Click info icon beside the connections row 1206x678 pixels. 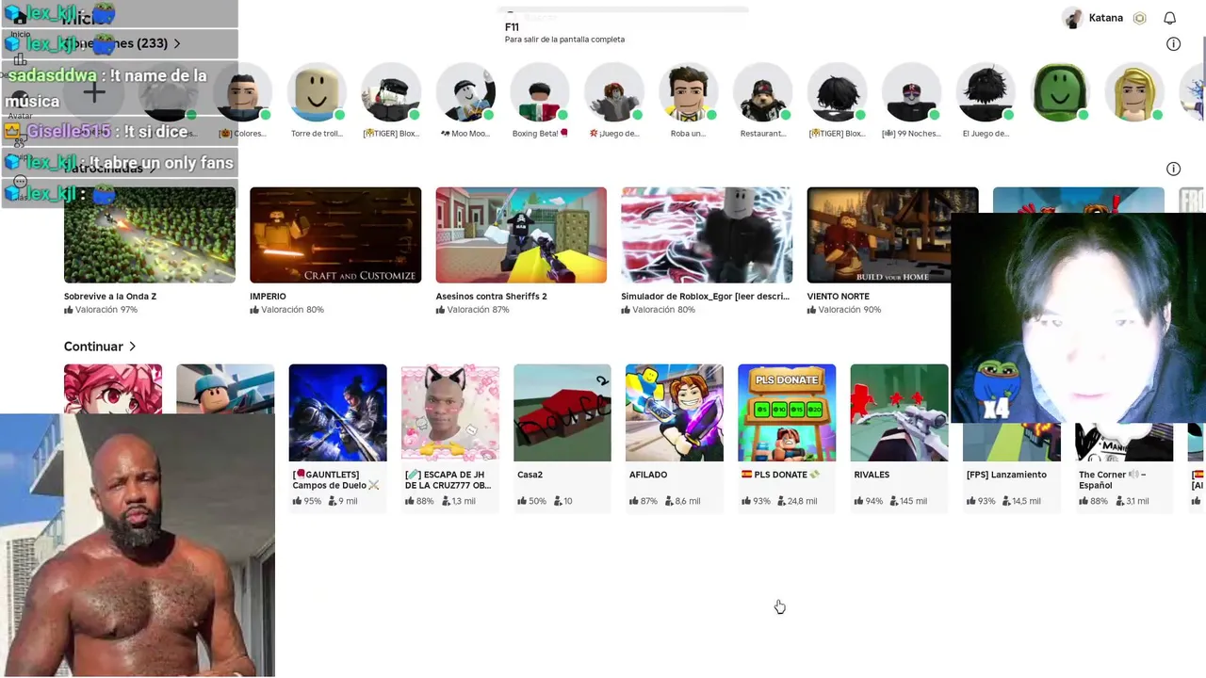[1173, 43]
